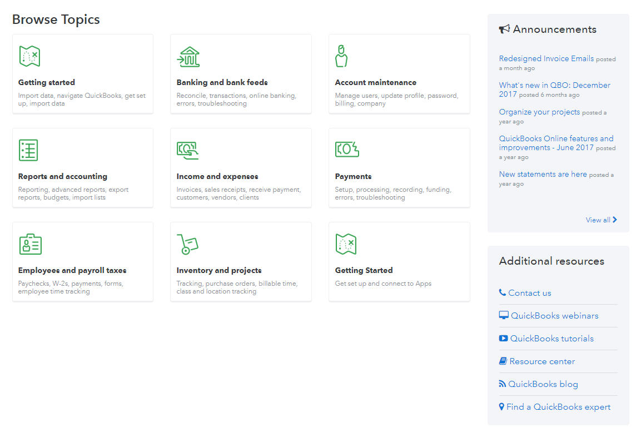Open the 'Income and expenses' topic title
641x437 pixels.
pos(217,176)
